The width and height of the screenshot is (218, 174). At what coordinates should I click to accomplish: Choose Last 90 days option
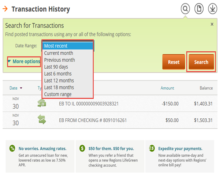click(68, 67)
